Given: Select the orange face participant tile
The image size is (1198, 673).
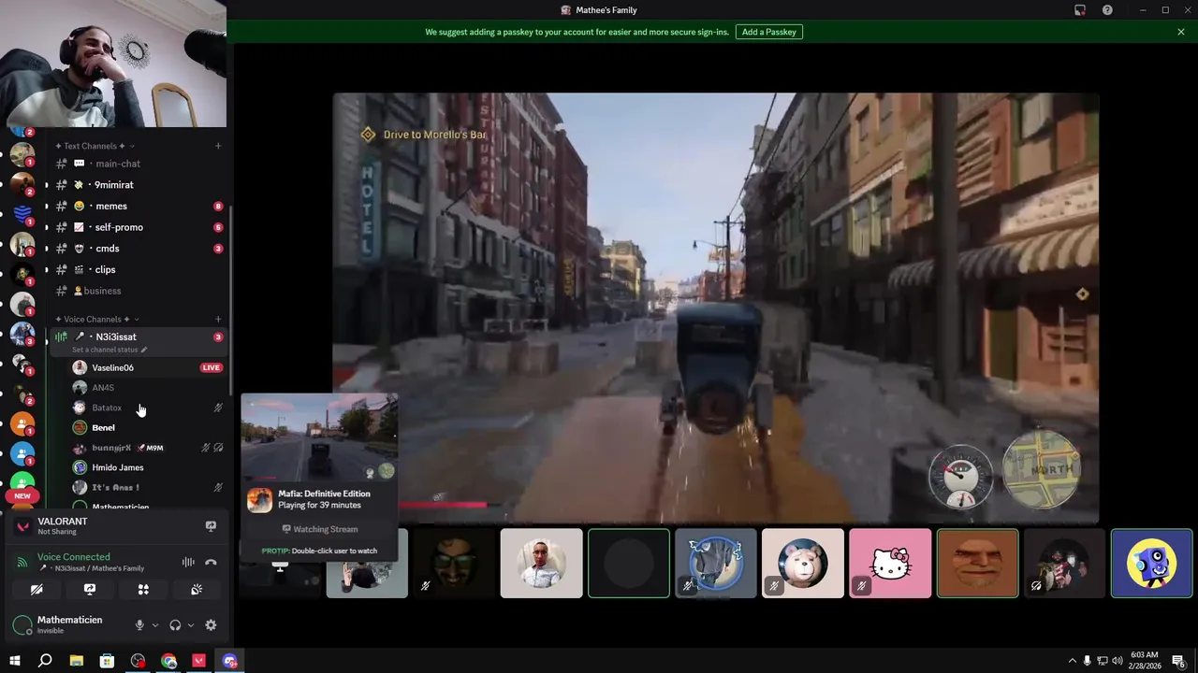Looking at the screenshot, I should click(978, 564).
